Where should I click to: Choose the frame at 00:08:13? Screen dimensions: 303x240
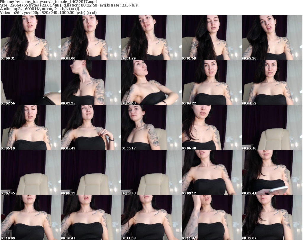coord(91,173)
